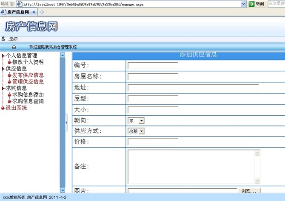Click red bullet icon beside 退出系统

coord(3,108)
